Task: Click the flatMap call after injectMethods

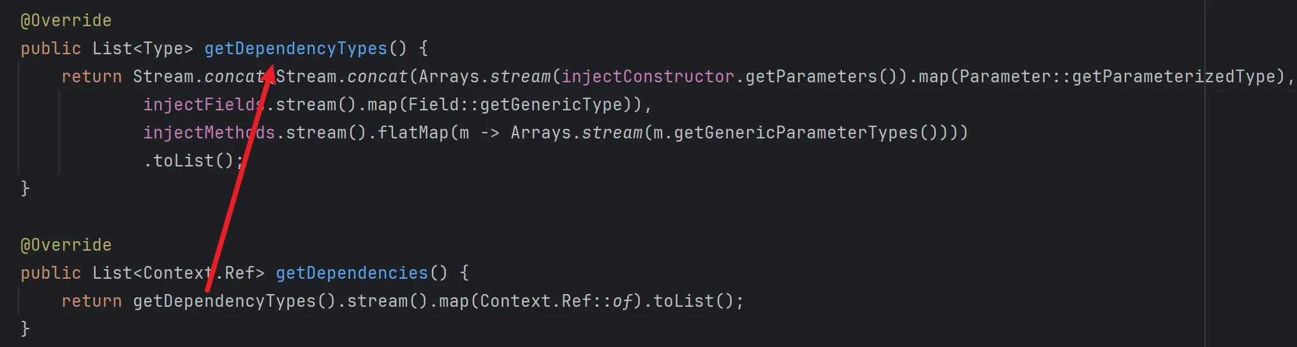Action: point(413,133)
